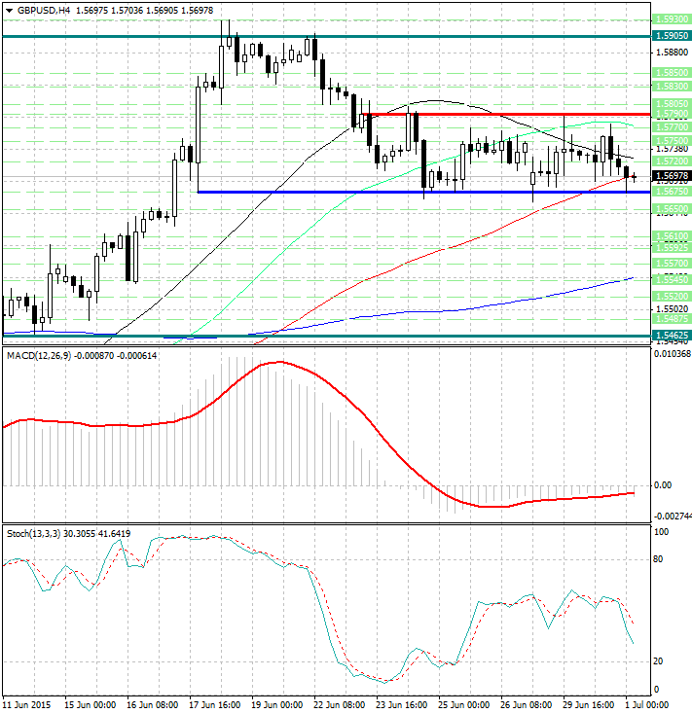Click the MACD(12,26,9) indicator label
This screenshot has height=713, width=692.
[x=39, y=356]
